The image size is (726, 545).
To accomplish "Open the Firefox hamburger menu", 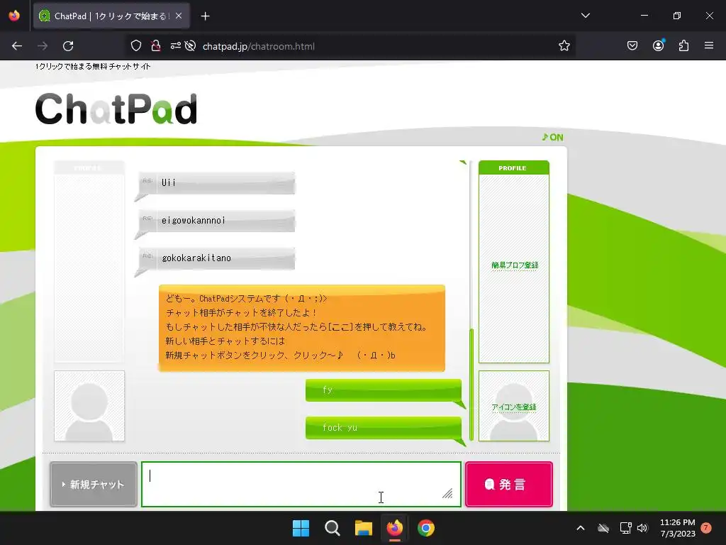I will pyautogui.click(x=709, y=46).
